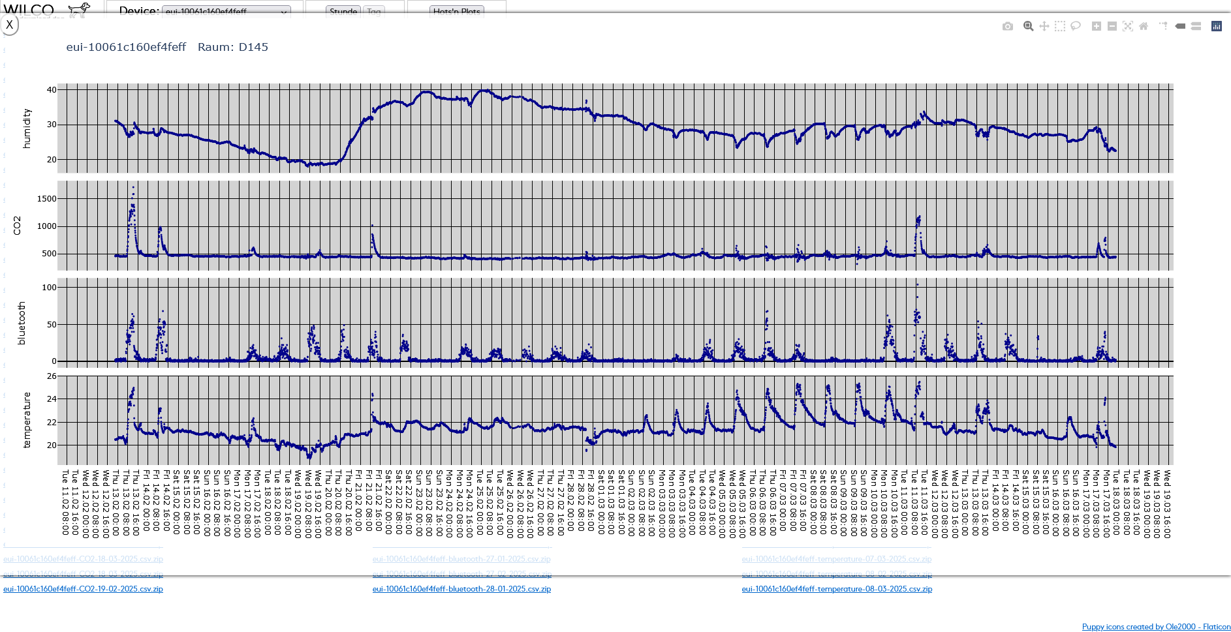The image size is (1231, 632).
Task: Open the Plotly logo link icon
Action: tap(1217, 26)
